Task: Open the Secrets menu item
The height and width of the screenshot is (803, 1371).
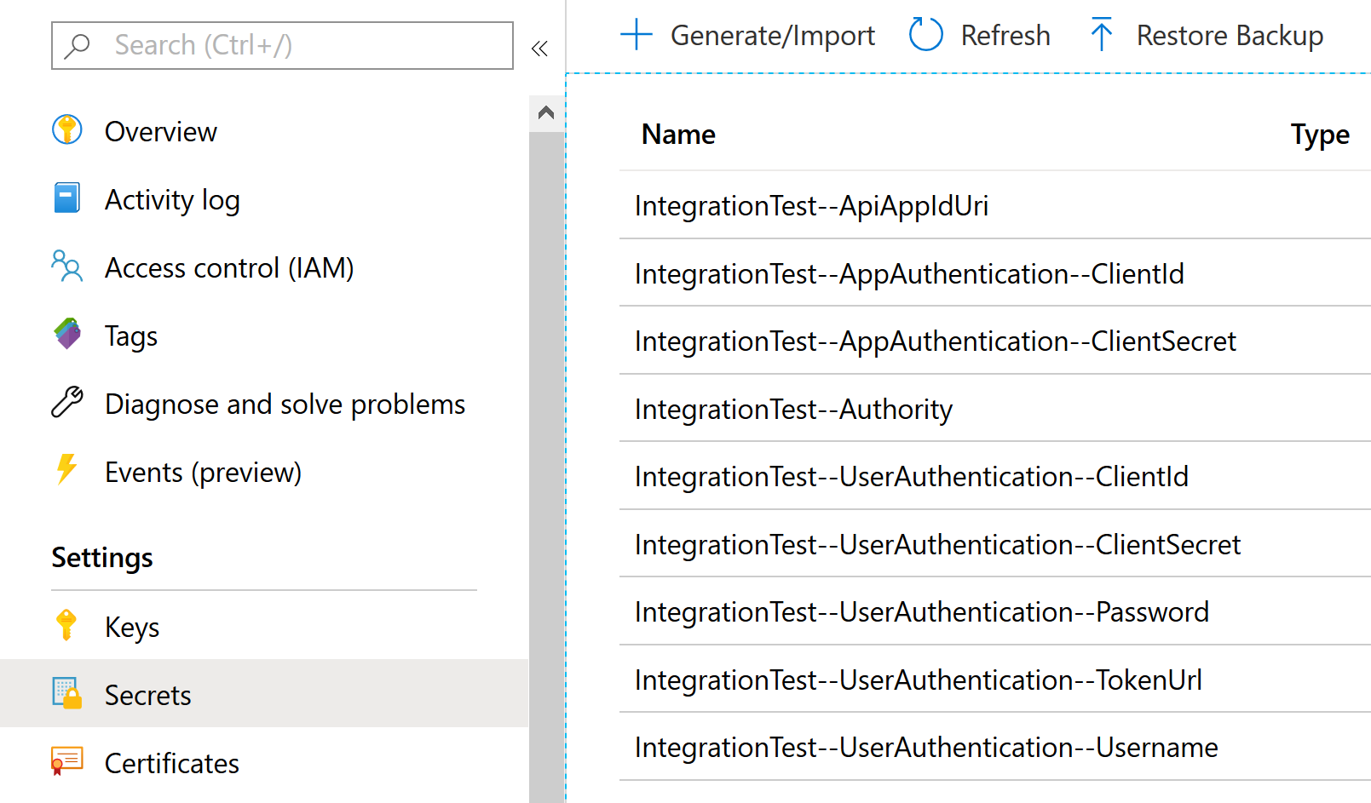Action: (x=147, y=695)
